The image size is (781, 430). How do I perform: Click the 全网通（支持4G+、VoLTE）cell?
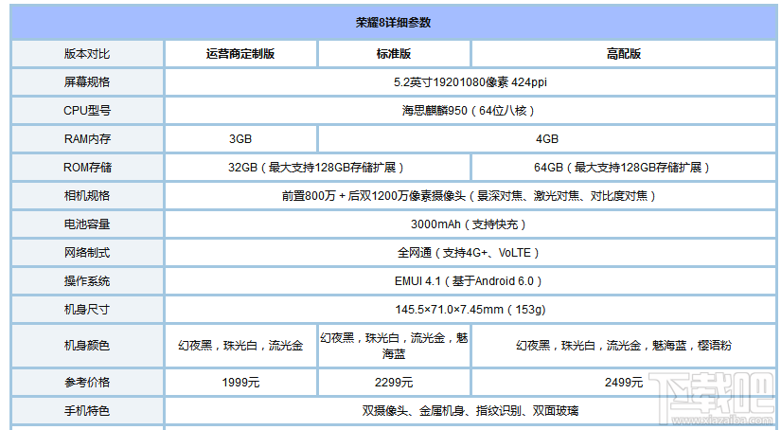click(470, 253)
